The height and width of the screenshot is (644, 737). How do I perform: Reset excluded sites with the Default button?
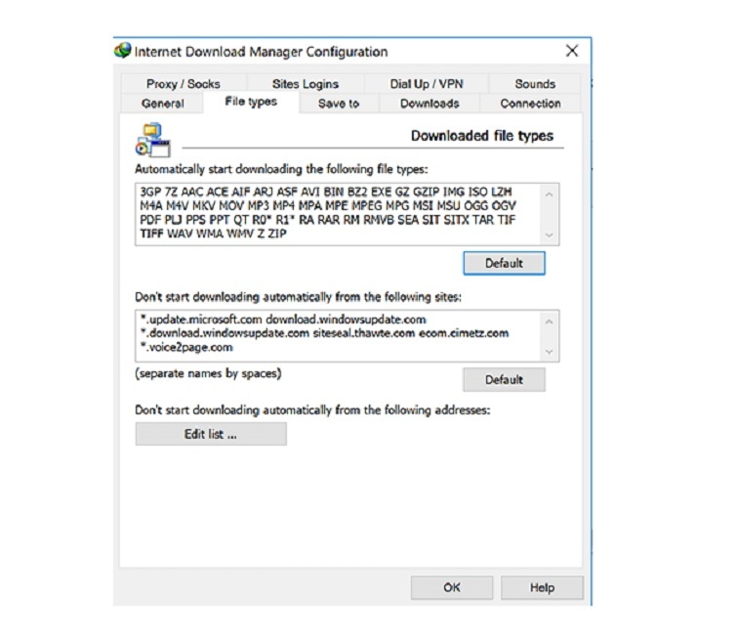(504, 379)
